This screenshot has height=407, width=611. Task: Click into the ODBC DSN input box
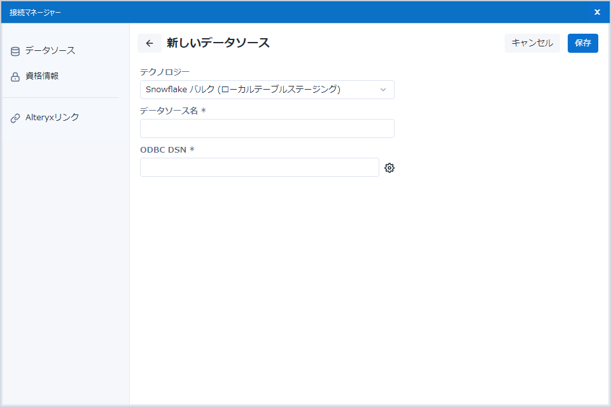[x=259, y=167]
